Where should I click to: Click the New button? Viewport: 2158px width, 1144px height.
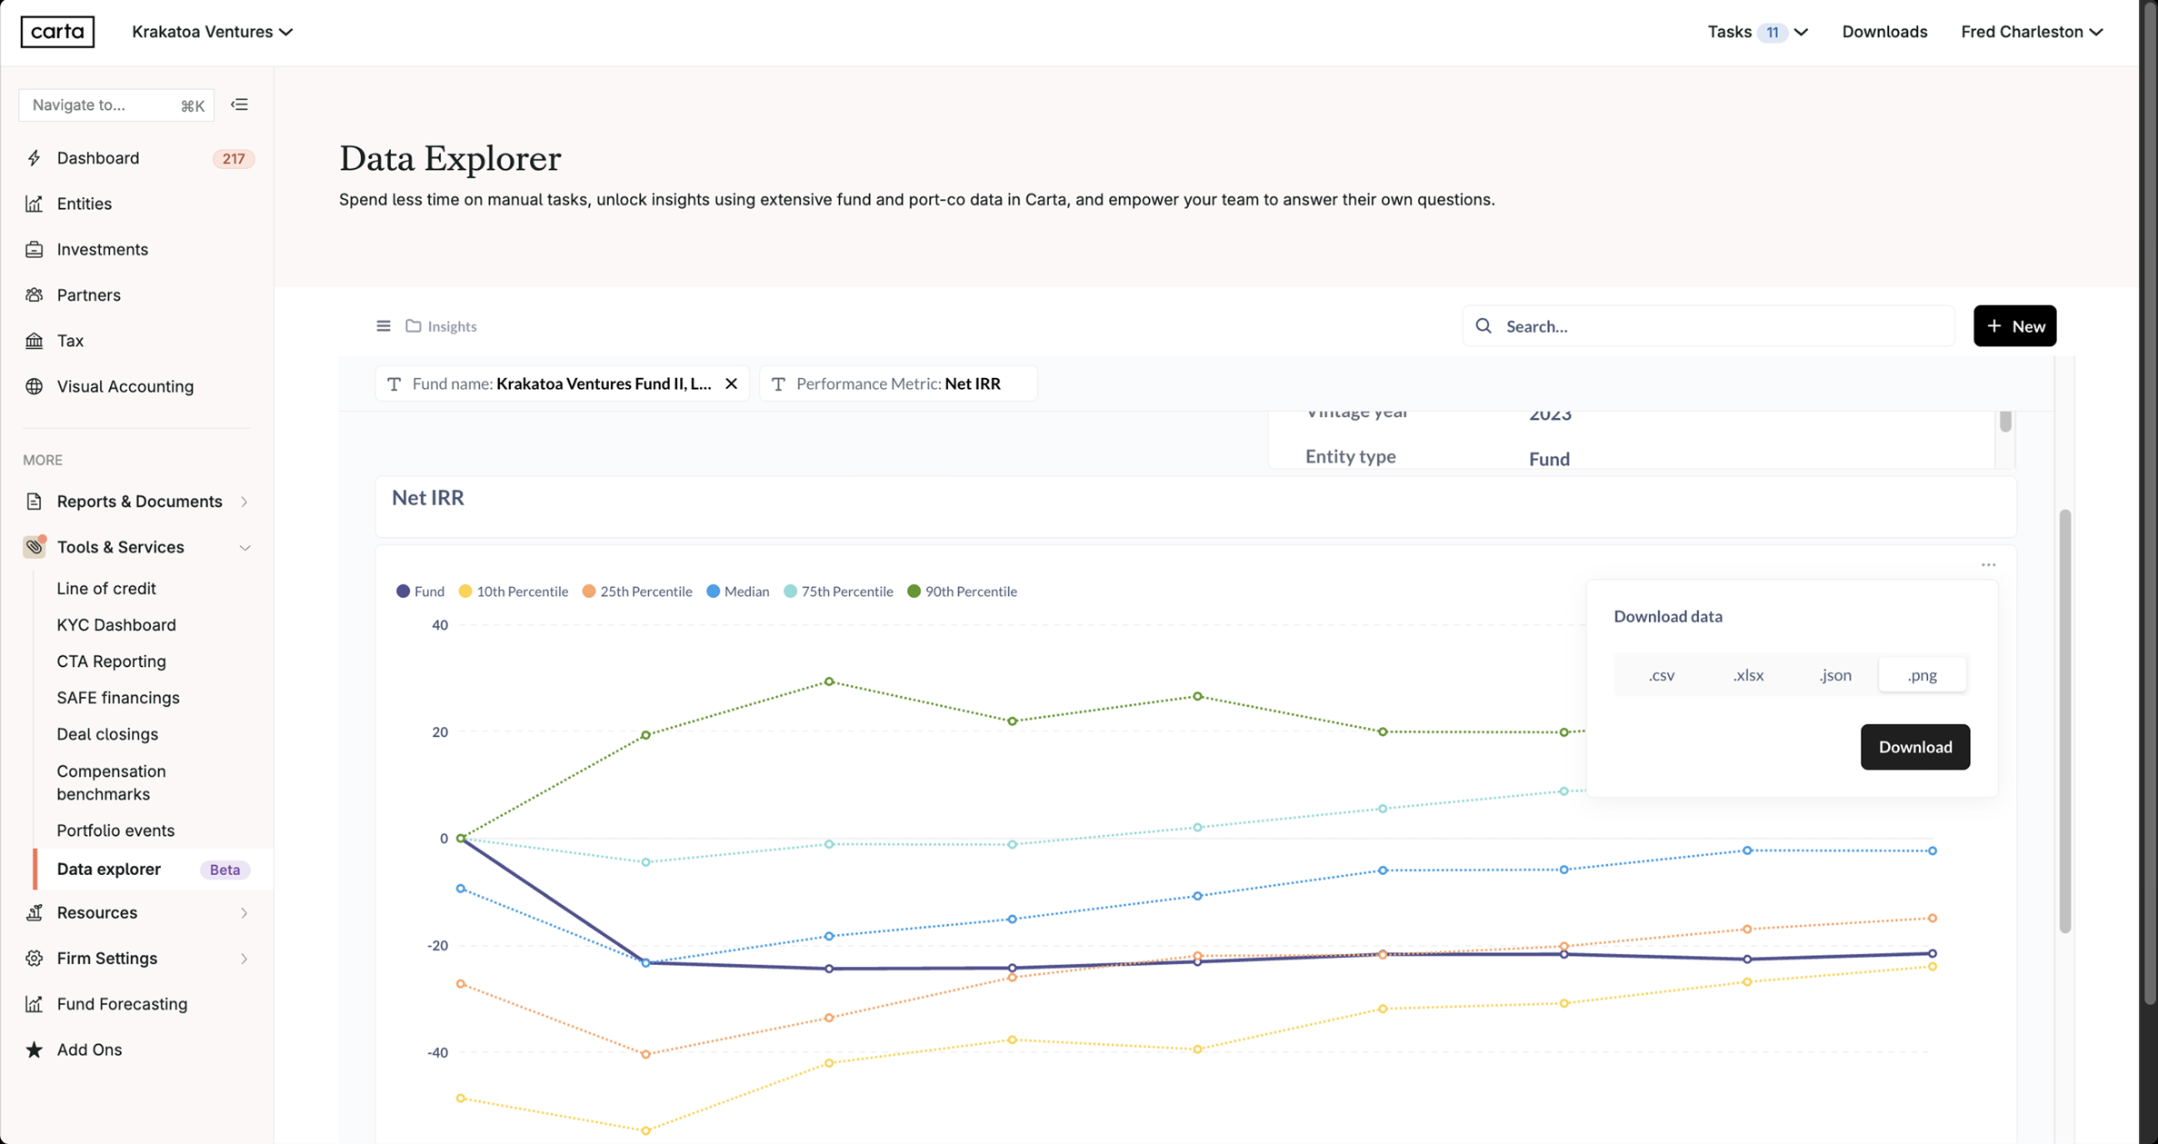(x=2015, y=325)
